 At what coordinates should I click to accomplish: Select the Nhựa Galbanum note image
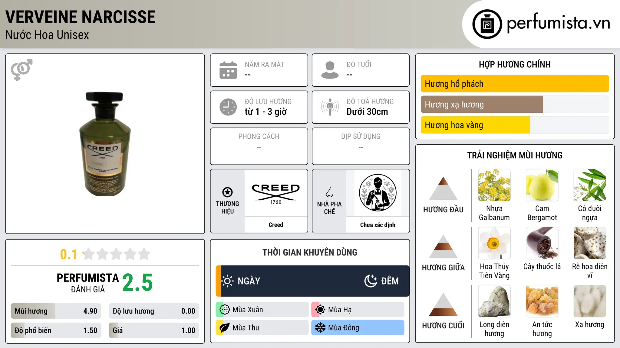(x=494, y=185)
